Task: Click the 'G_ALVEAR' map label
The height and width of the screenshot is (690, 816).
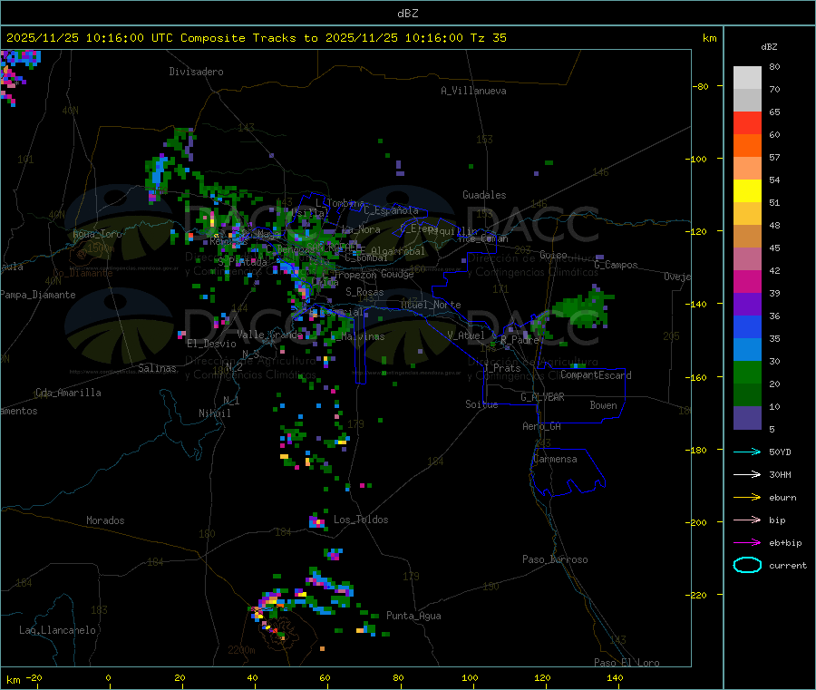Action: coord(543,397)
